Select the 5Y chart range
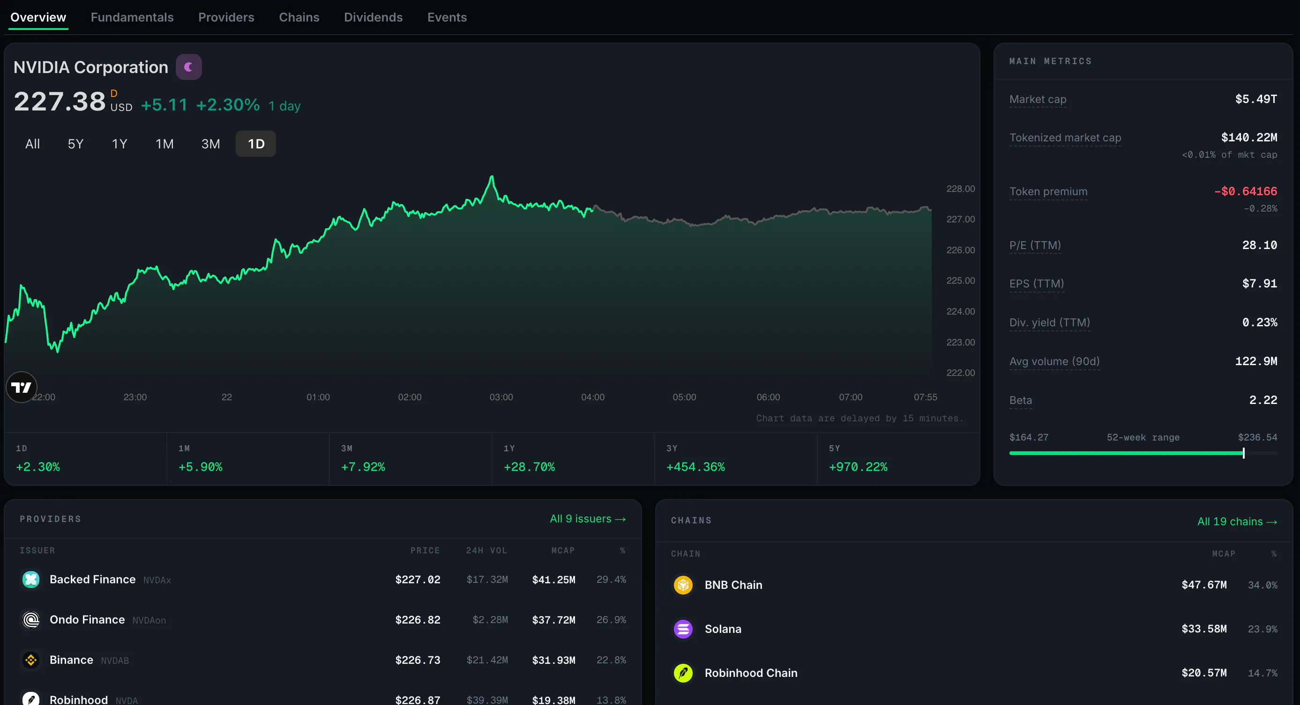 click(x=76, y=144)
